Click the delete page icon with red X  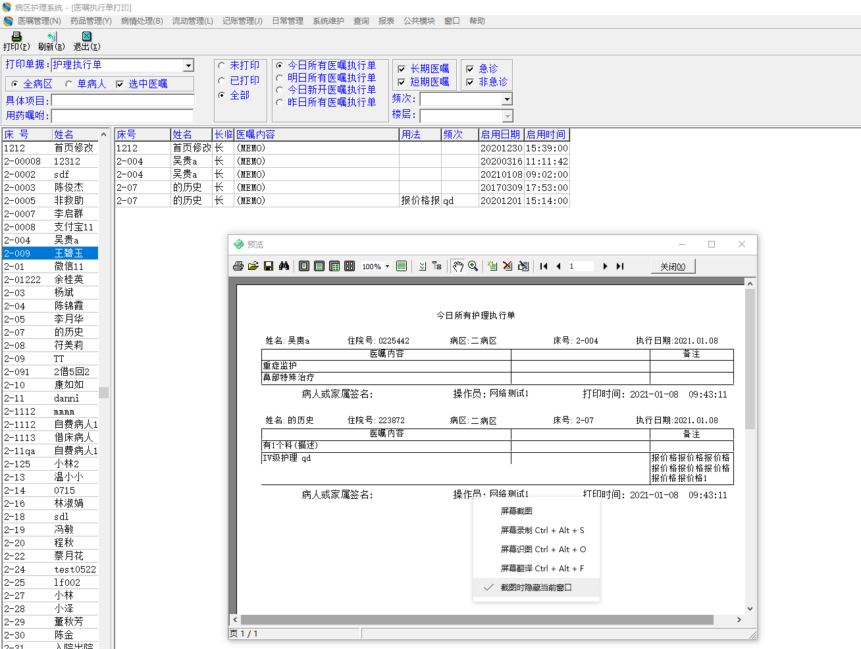click(x=508, y=266)
